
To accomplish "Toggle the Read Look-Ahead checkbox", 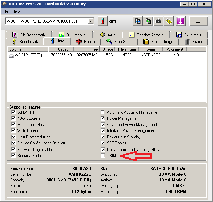I will click(13, 124).
